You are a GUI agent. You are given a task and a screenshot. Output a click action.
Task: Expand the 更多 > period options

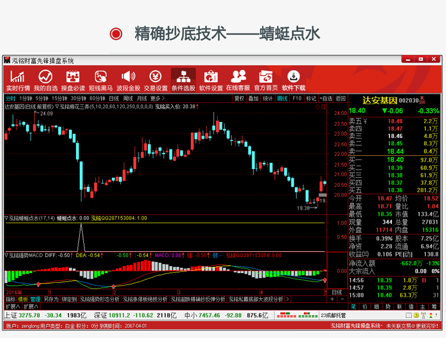tap(158, 99)
